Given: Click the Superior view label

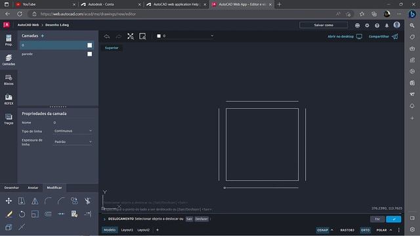Looking at the screenshot, I should pos(112,48).
